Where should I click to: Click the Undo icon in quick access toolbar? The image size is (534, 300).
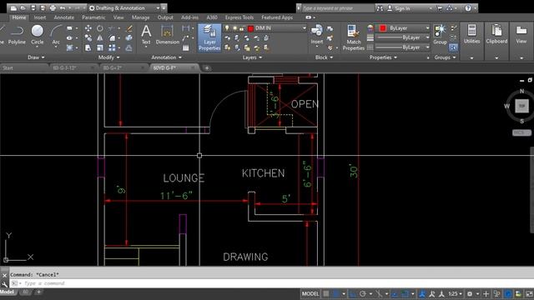[x=63, y=7]
